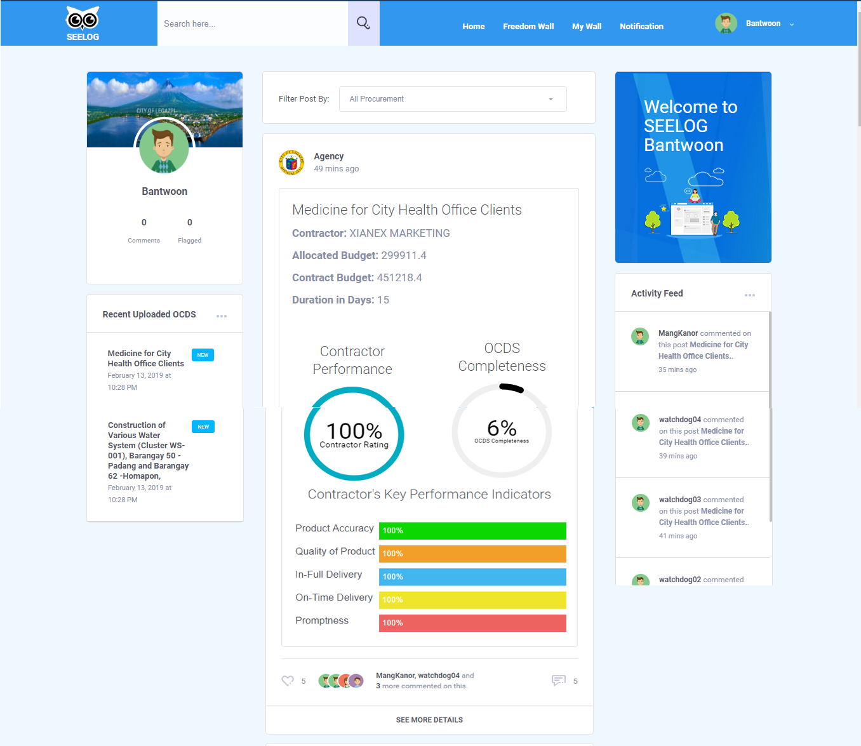Expand the All Procurement filter dropdown
861x746 pixels.
[x=453, y=99]
